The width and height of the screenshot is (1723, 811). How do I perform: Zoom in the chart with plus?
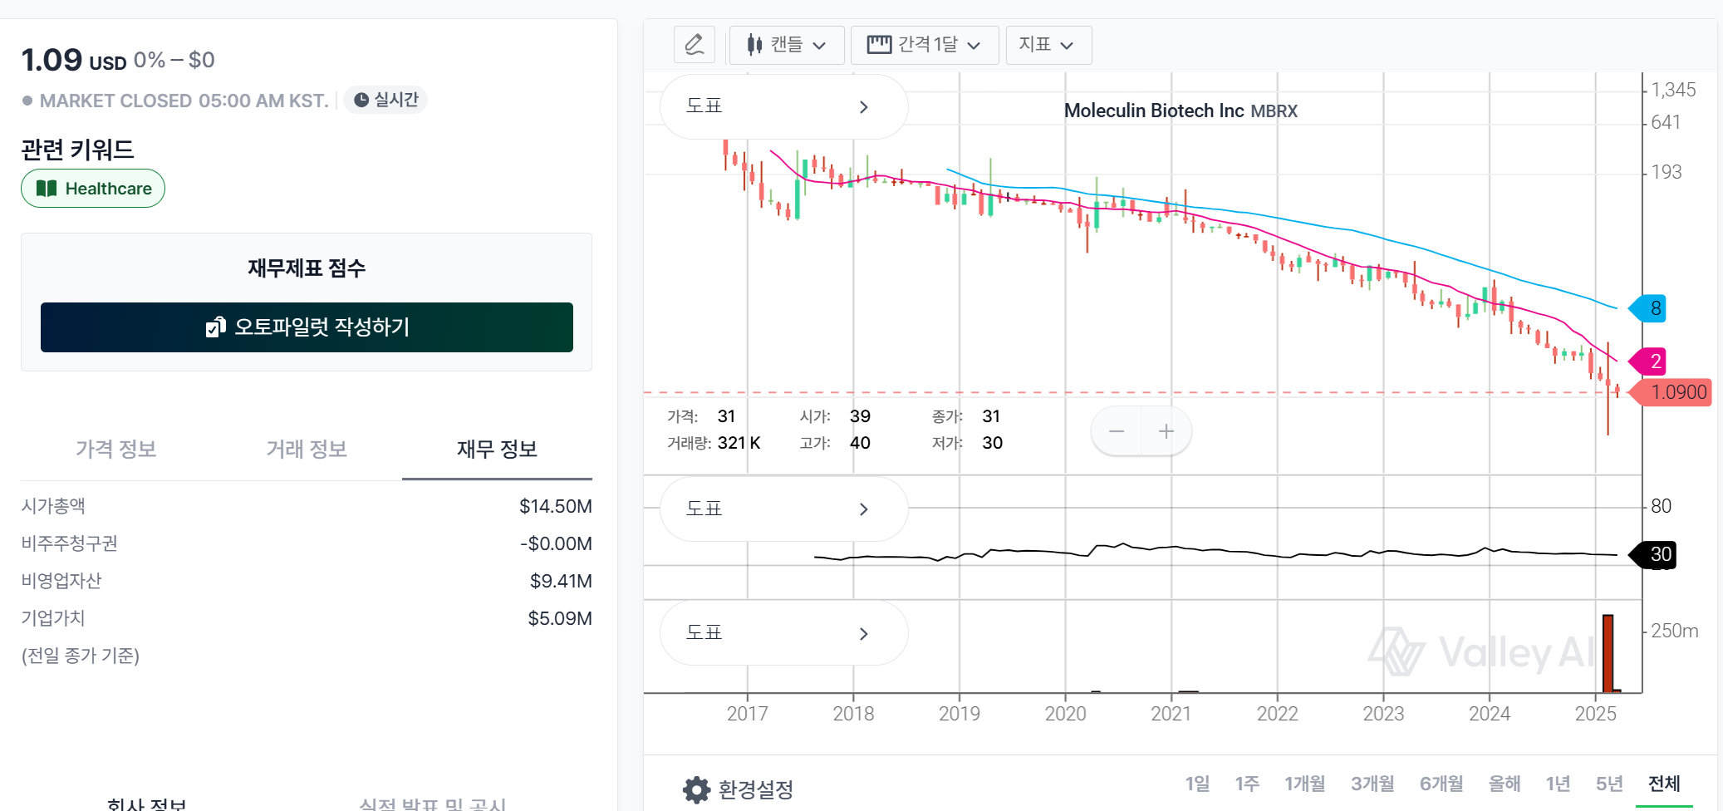tap(1166, 431)
